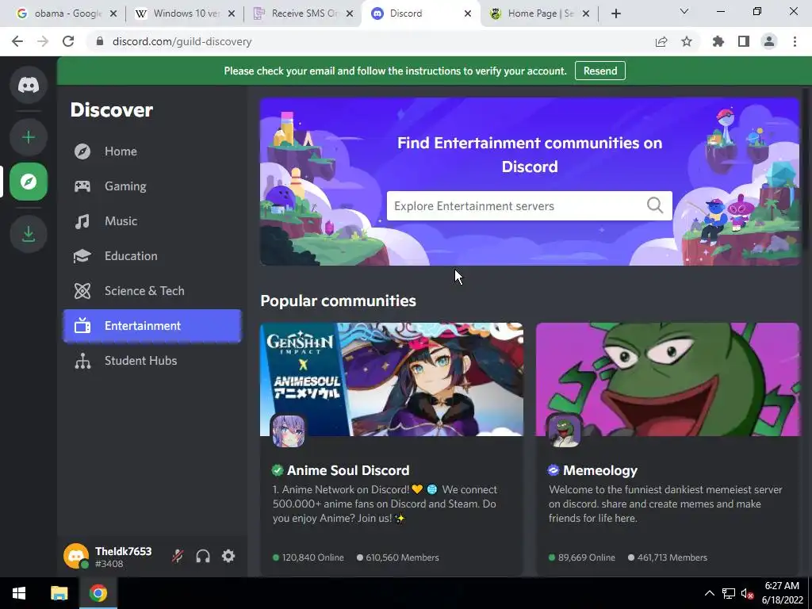Open the Chrome profile avatar icon

pyautogui.click(x=769, y=41)
